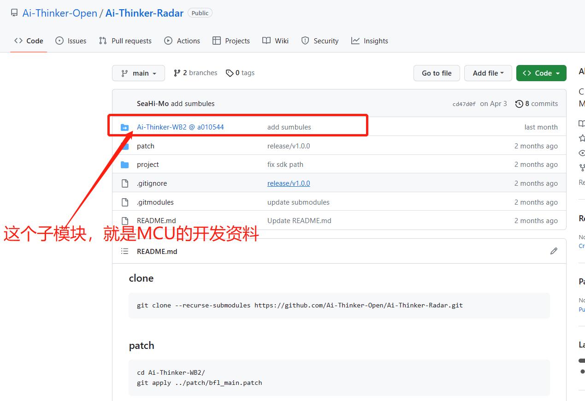Click the repository icon beside Ai-Thinker-Open
The image size is (585, 401).
pos(14,13)
